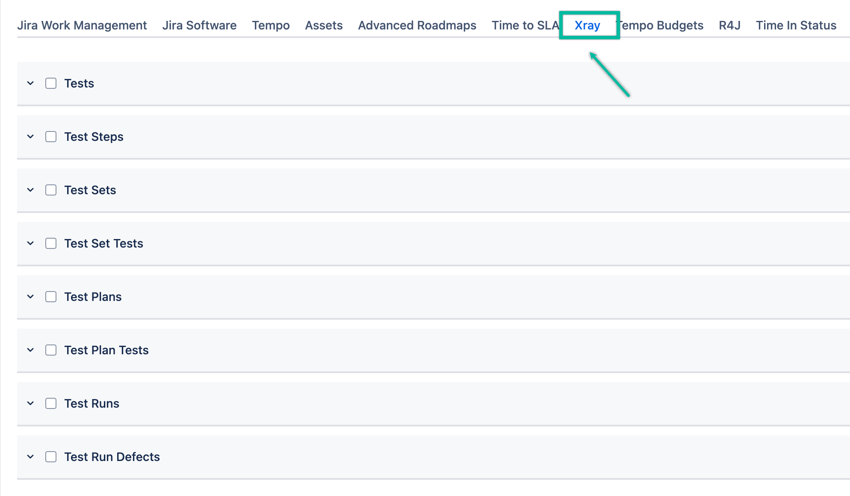Select the Tempo Budgets tab
Viewport: 850px width, 496px height.
coord(661,25)
